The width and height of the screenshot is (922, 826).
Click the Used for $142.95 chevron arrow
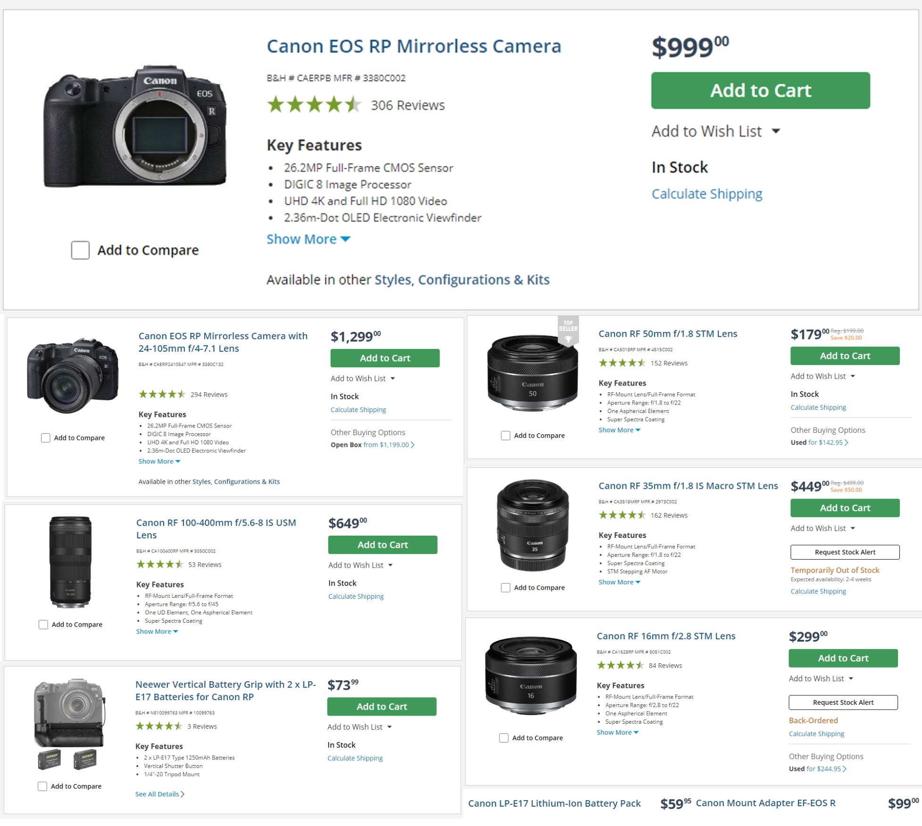click(846, 443)
